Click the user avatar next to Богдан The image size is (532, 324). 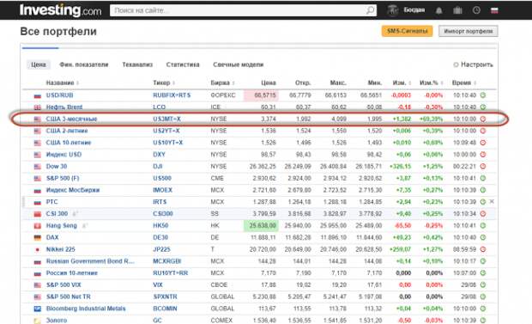(392, 10)
